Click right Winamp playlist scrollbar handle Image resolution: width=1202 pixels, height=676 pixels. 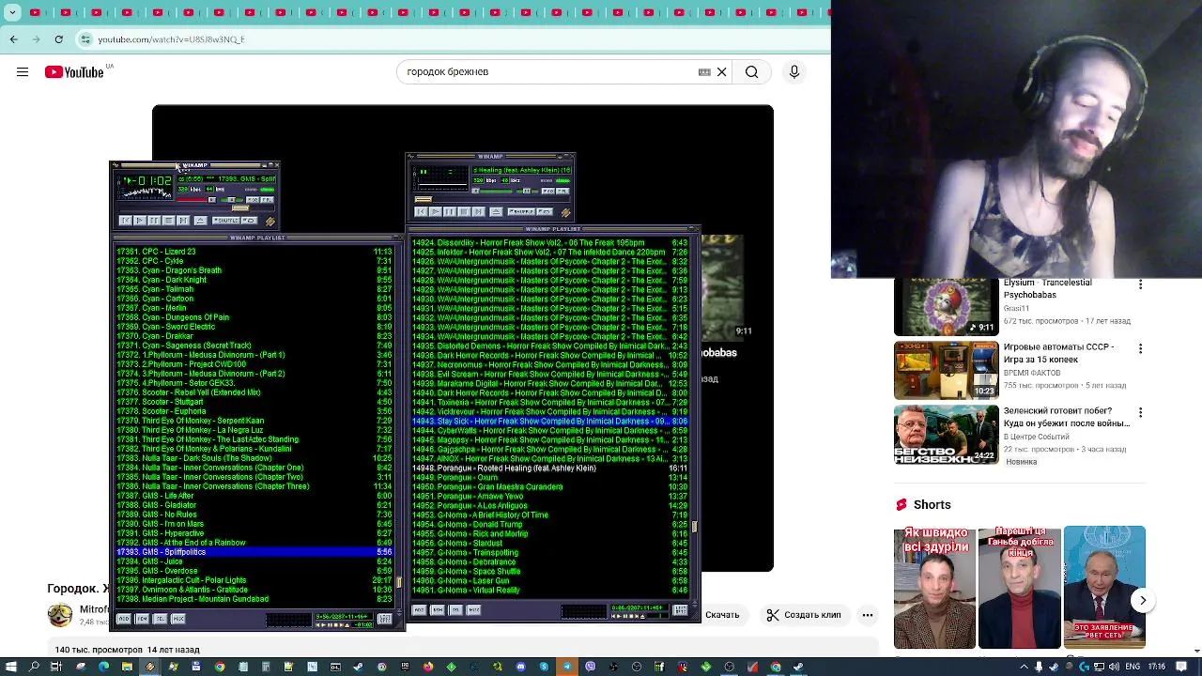pos(695,527)
